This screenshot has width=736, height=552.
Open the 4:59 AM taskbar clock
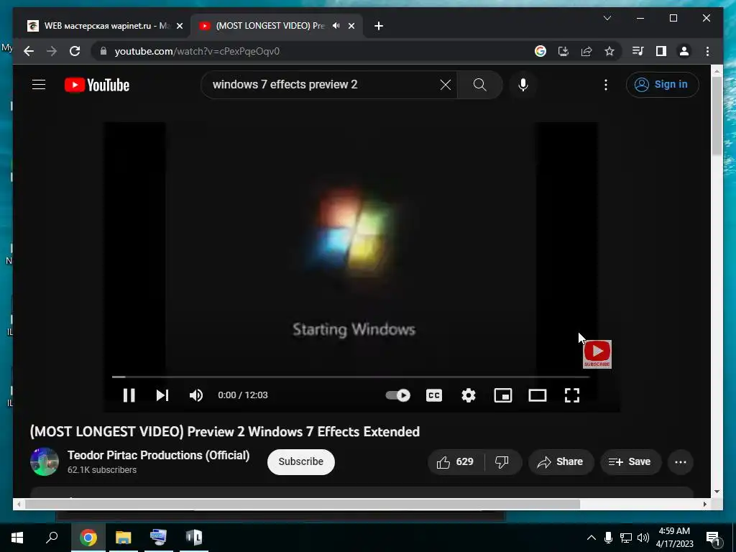coord(674,538)
